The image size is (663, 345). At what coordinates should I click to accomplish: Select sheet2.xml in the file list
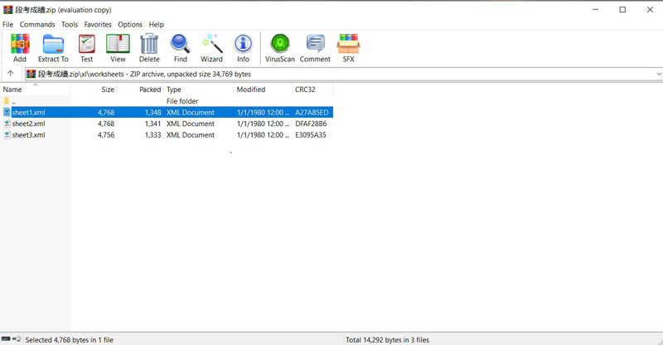click(29, 124)
